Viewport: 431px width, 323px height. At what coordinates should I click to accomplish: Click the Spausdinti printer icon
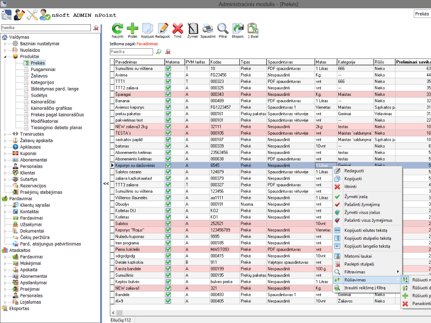tap(208, 29)
